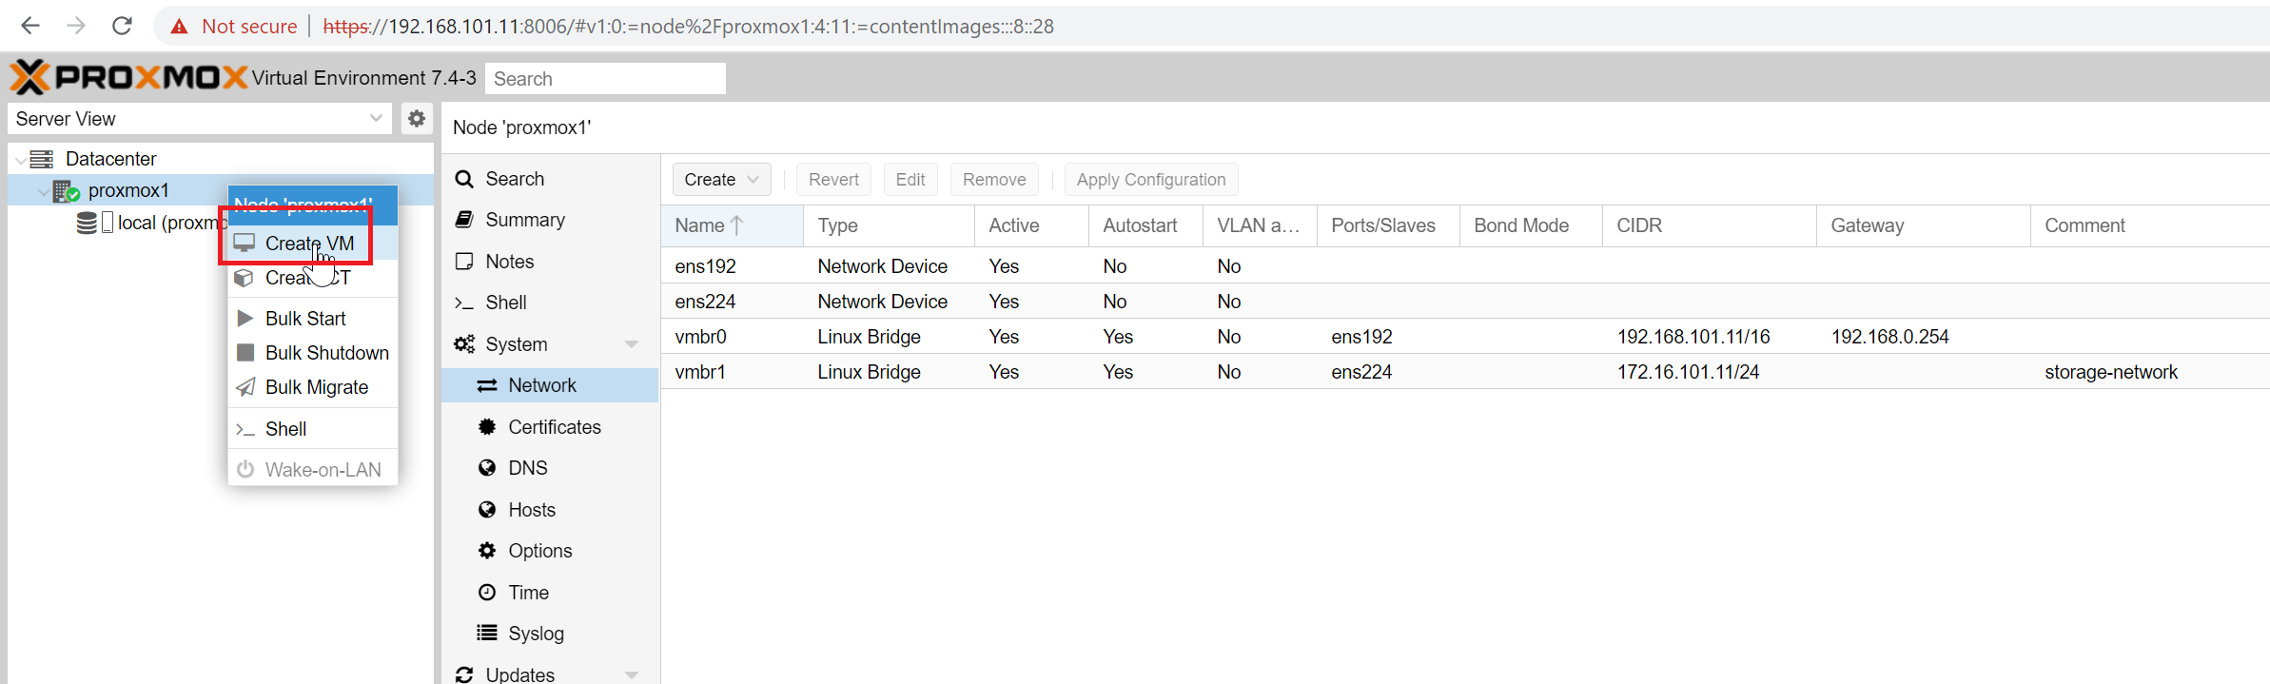Click the System gears icon
The width and height of the screenshot is (2270, 684).
click(464, 344)
